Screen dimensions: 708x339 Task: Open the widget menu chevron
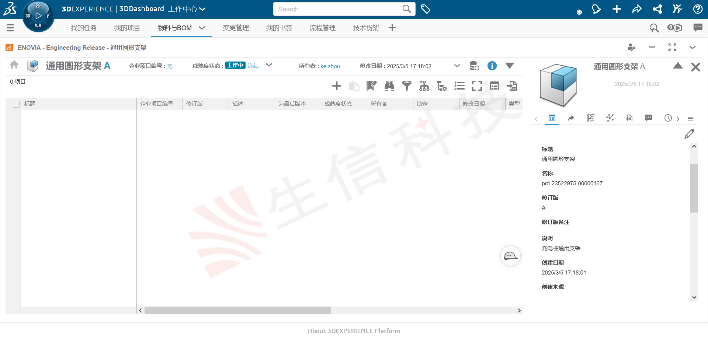[692, 47]
